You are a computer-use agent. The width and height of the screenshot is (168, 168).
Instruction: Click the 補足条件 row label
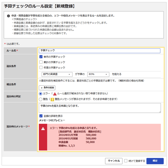coord(11,84)
